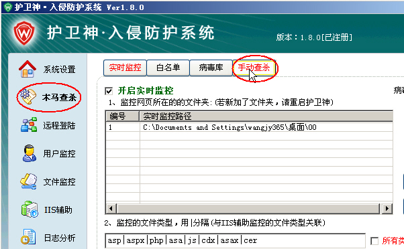Open 文件监控 file wrench icon
Screen dimensions: 404x249
[x=29, y=181]
